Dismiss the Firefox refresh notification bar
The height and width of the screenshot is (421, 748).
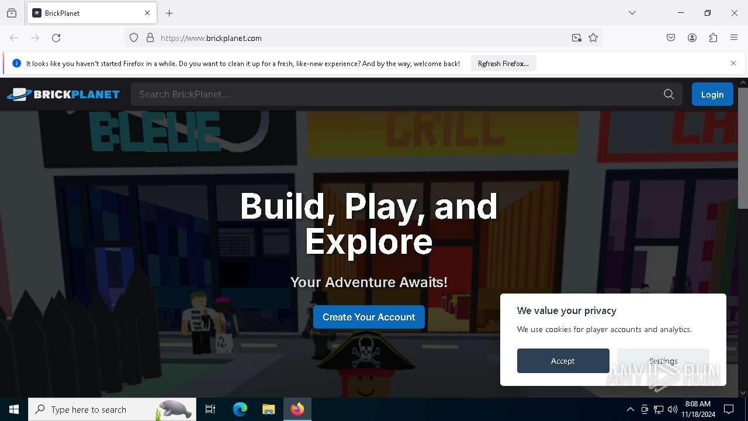point(733,63)
